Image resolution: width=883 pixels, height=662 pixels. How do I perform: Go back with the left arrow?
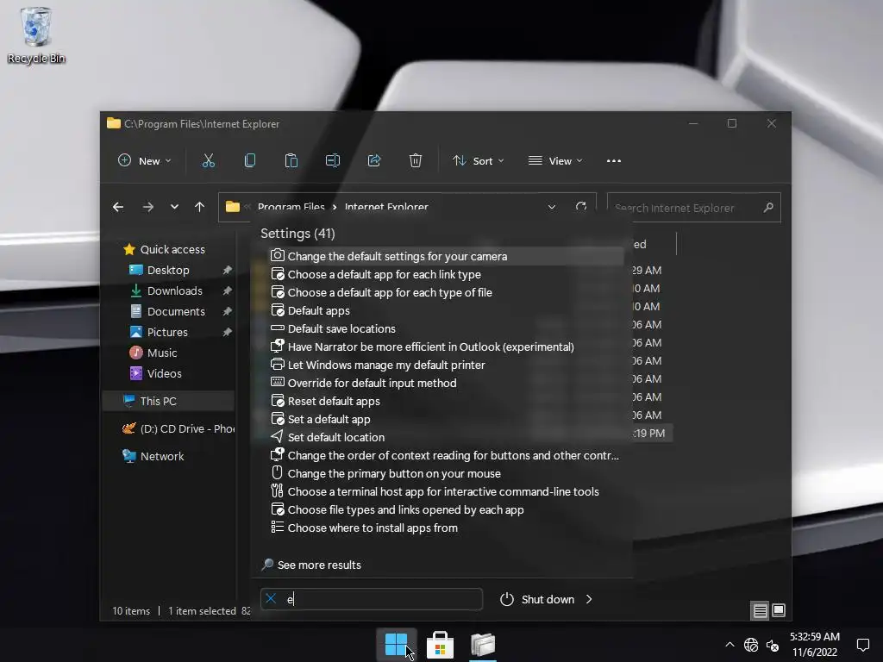click(x=118, y=207)
